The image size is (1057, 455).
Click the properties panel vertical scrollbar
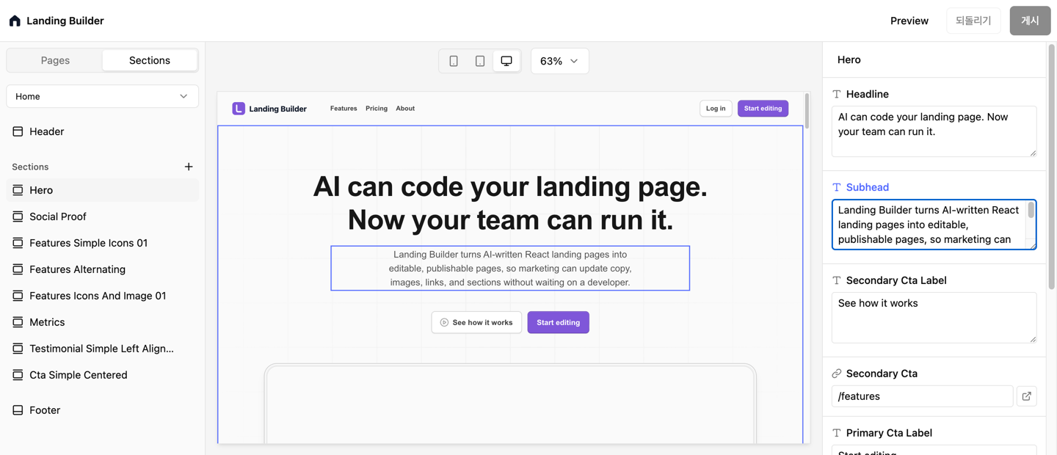(x=1052, y=167)
